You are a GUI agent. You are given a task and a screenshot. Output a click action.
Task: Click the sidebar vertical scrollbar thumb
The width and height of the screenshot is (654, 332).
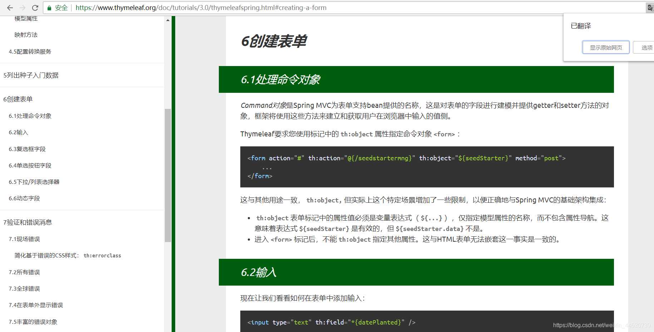pos(168,175)
